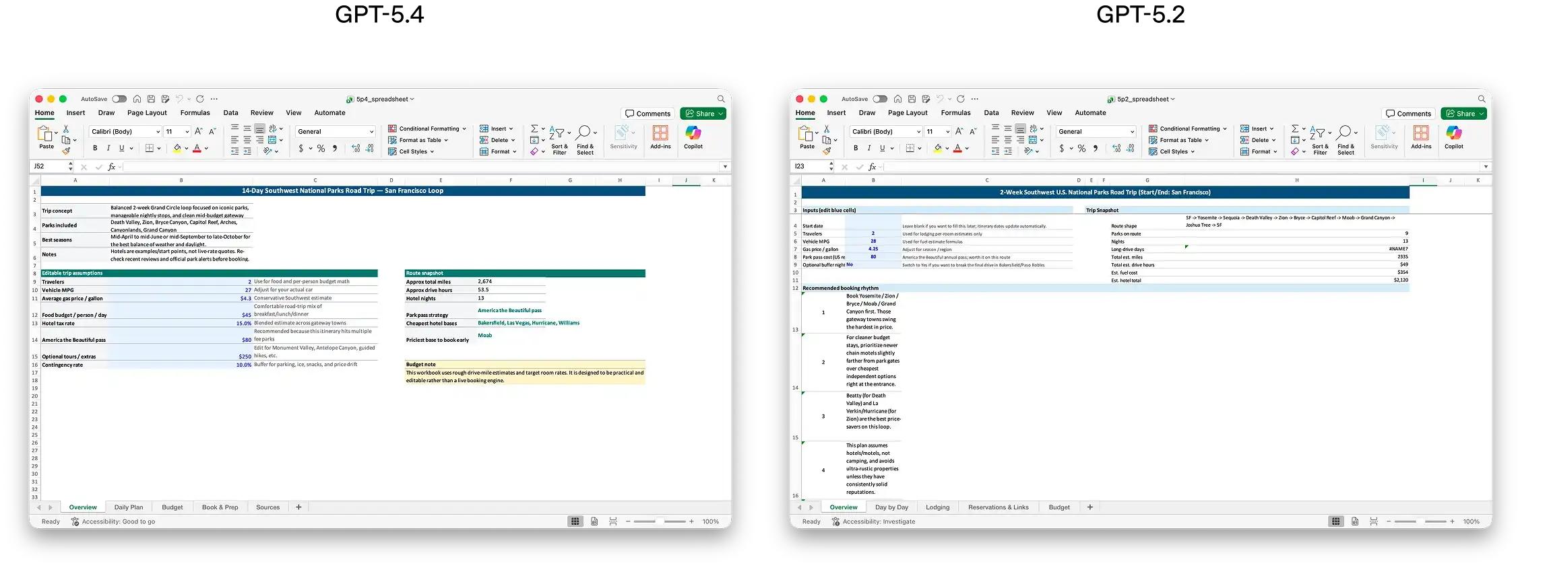Viewport: 1549px width, 582px height.
Task: Click the search magnifier in 5p2_spreadsheet title bar
Action: click(1481, 99)
